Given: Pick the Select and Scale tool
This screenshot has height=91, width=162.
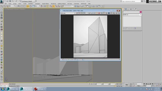Looking at the screenshot, I should tap(33, 6).
